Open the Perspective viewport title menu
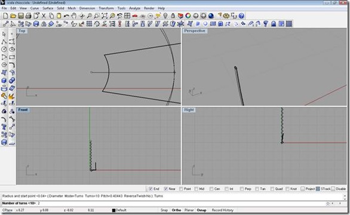The width and height of the screenshot is (350, 215). tap(195, 31)
